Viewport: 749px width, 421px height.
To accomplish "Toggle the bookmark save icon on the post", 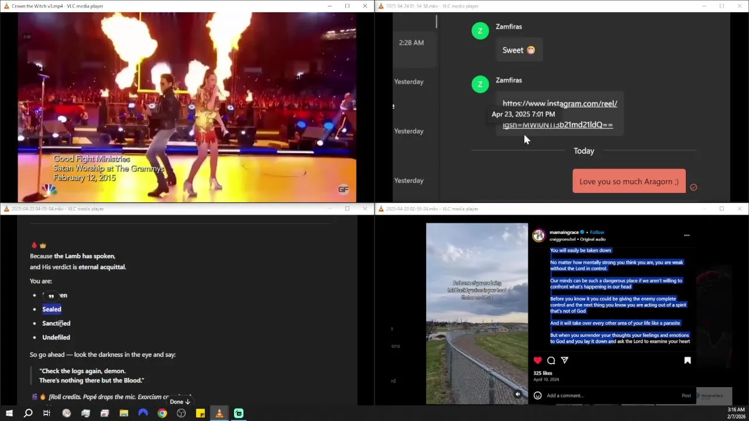I will coord(688,360).
